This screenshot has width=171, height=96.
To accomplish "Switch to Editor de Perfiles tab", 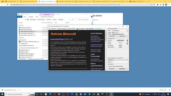I will pyautogui.click(x=71, y=29).
